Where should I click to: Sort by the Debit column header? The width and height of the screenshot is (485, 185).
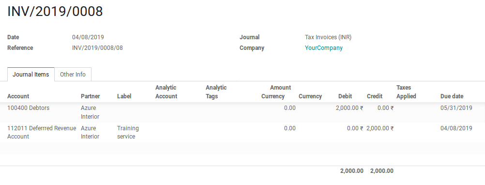[345, 96]
